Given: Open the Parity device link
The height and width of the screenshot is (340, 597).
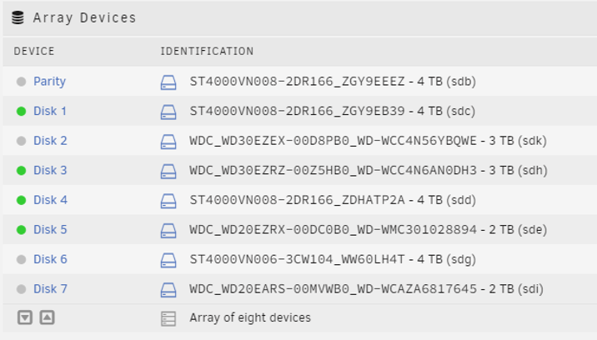Looking at the screenshot, I should (49, 81).
